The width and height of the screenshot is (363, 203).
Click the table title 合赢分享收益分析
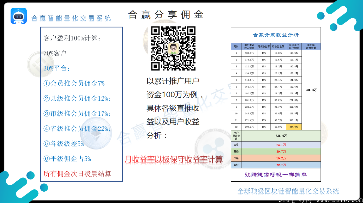276,35
